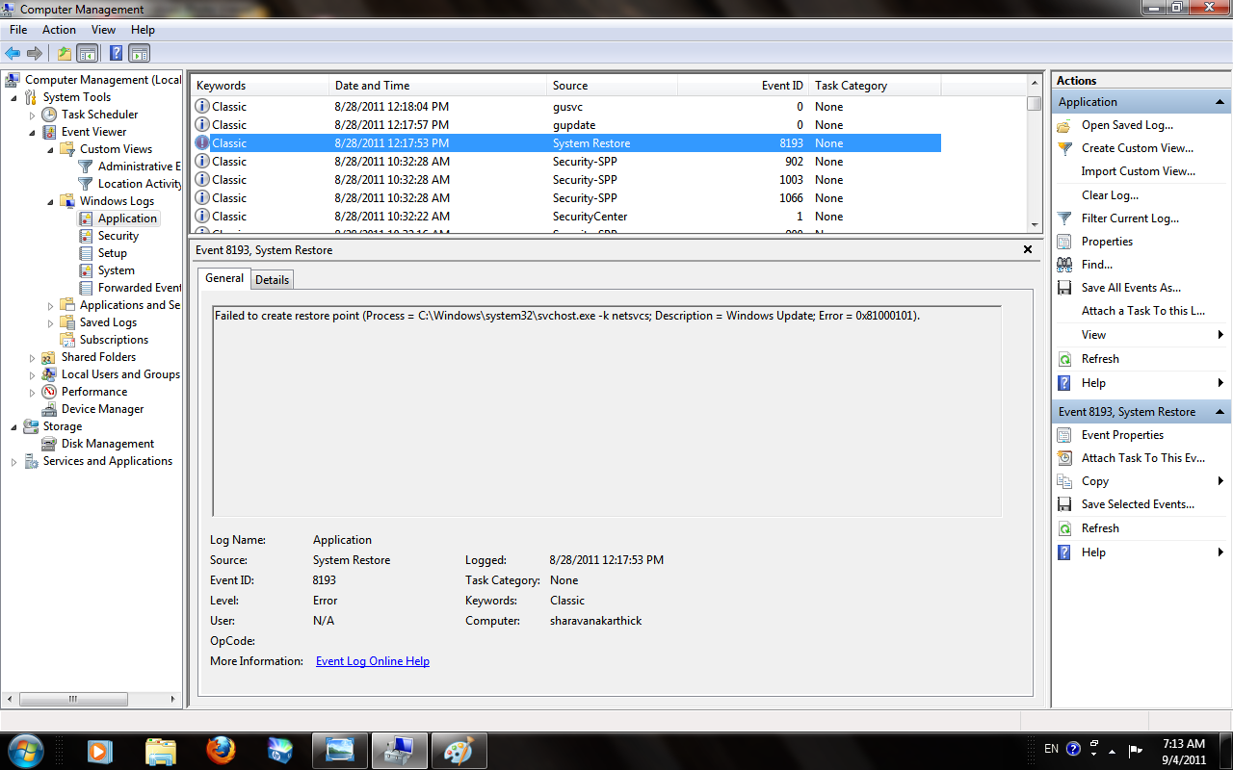The image size is (1233, 770).
Task: Open the File menu
Action: [18, 30]
